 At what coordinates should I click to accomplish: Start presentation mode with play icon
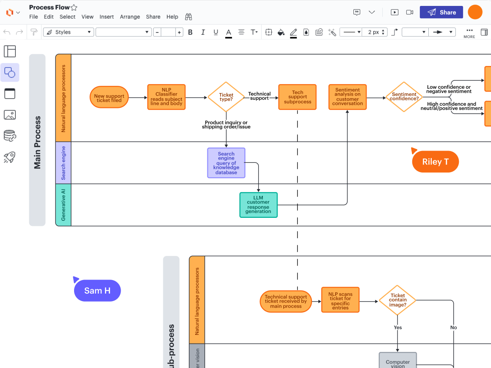[x=394, y=12]
